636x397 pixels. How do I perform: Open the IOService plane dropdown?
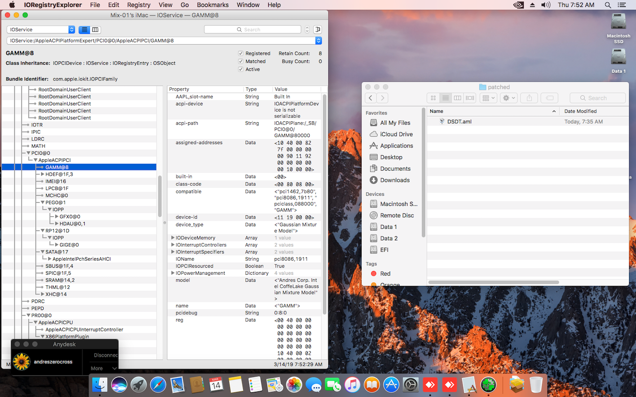[x=41, y=30]
